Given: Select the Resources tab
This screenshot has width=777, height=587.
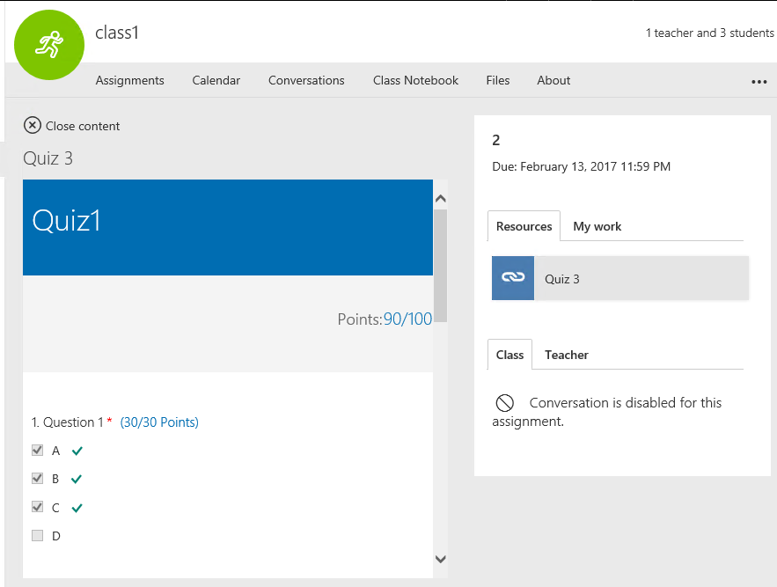Looking at the screenshot, I should click(x=524, y=226).
